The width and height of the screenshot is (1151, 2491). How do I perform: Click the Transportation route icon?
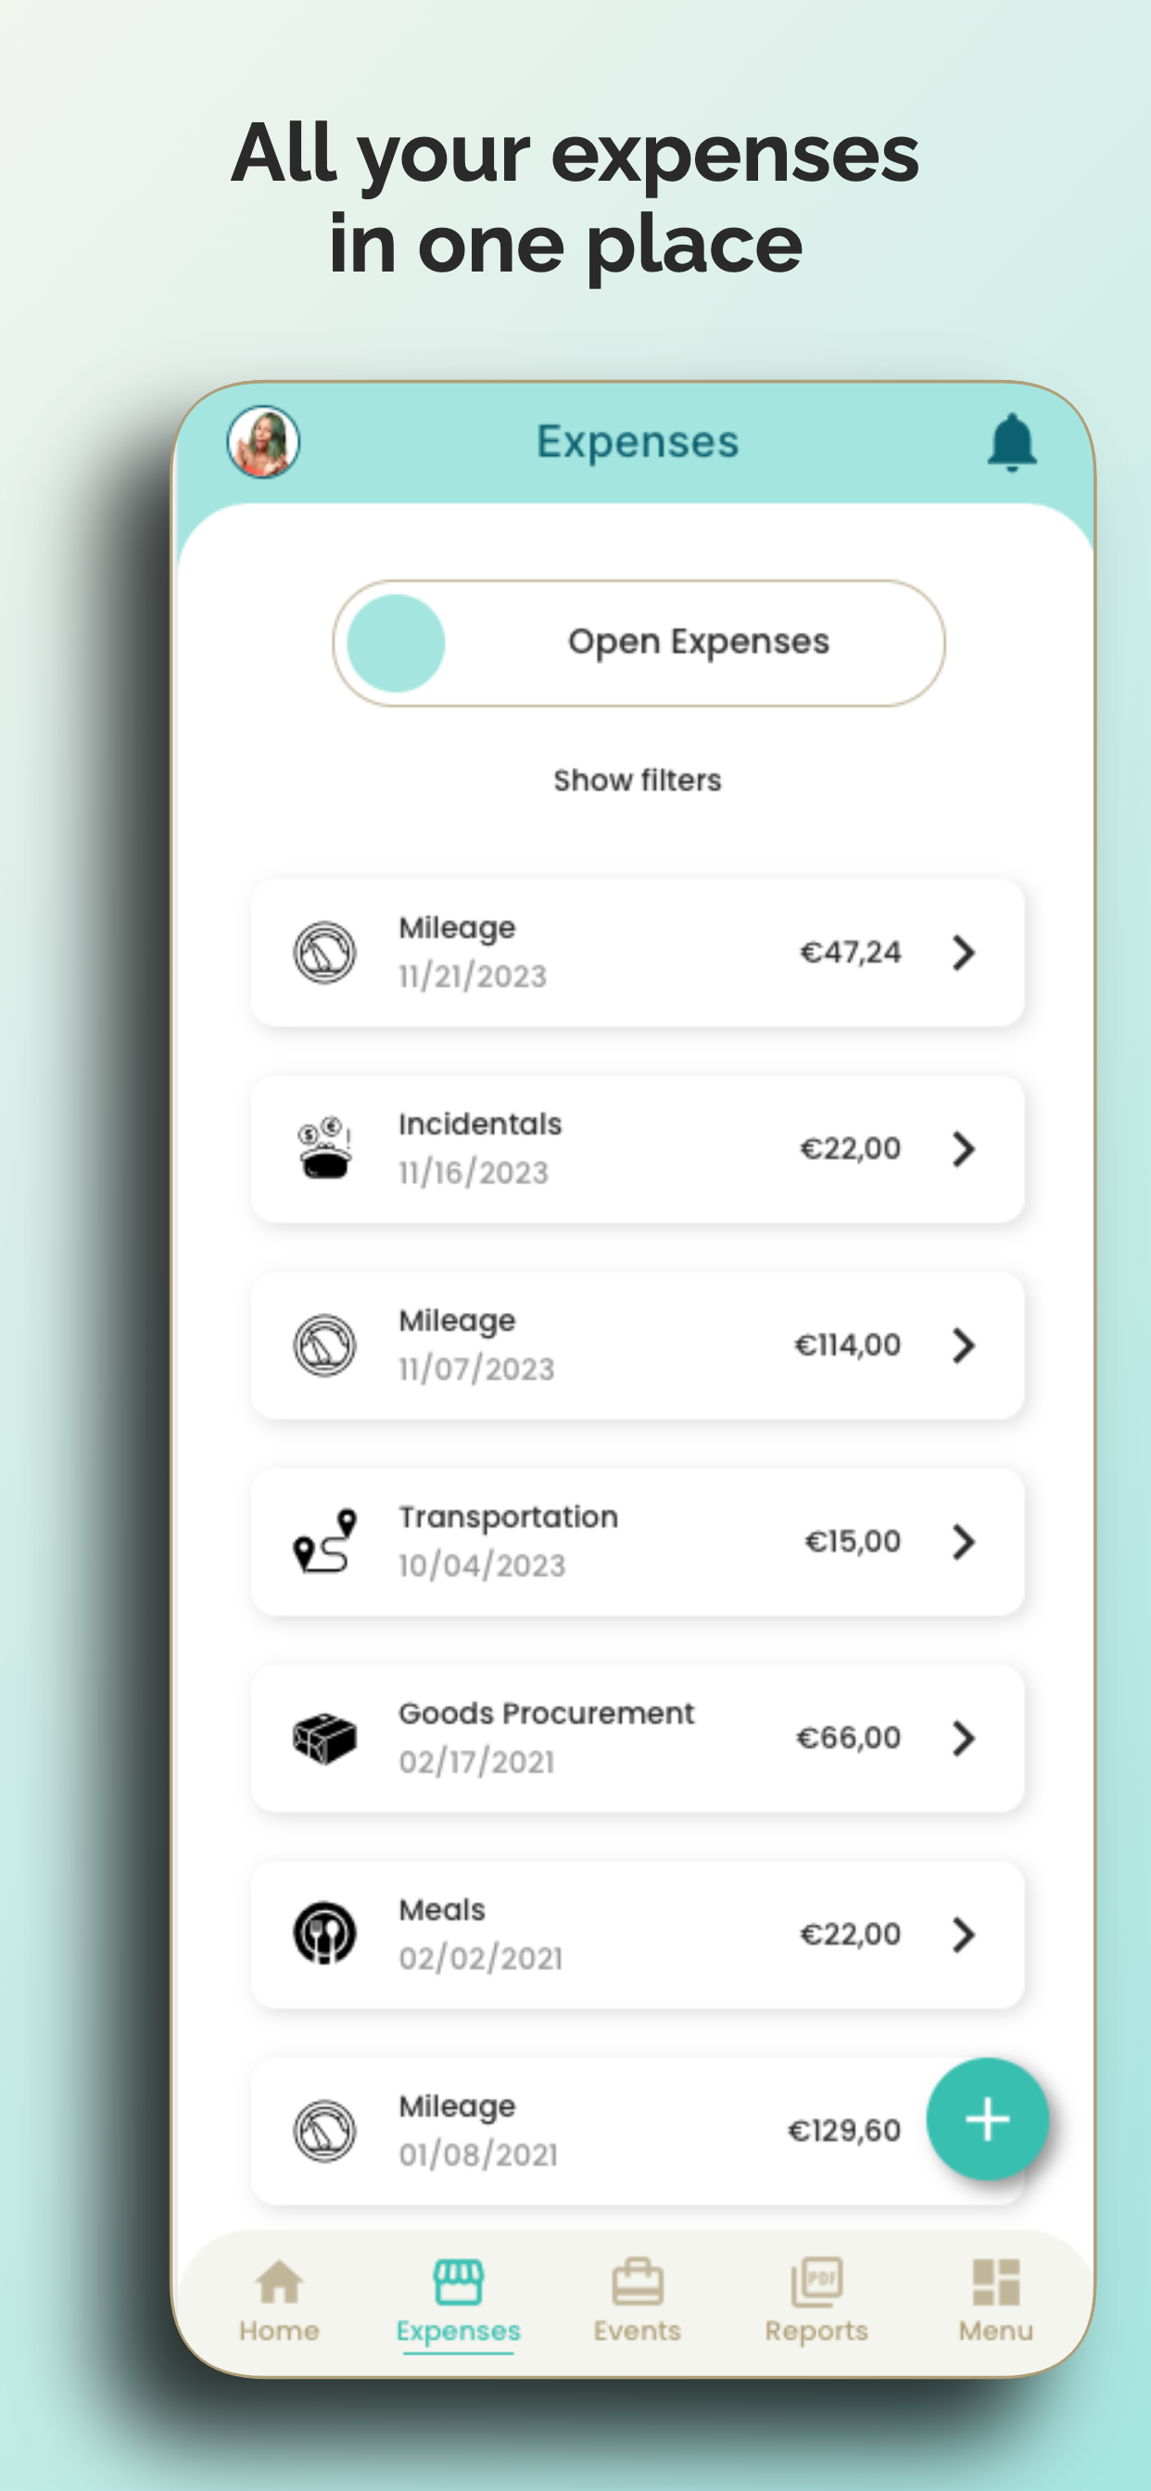point(325,1541)
